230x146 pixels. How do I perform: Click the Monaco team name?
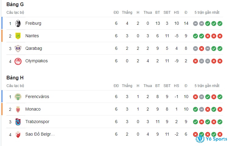coord(33,109)
